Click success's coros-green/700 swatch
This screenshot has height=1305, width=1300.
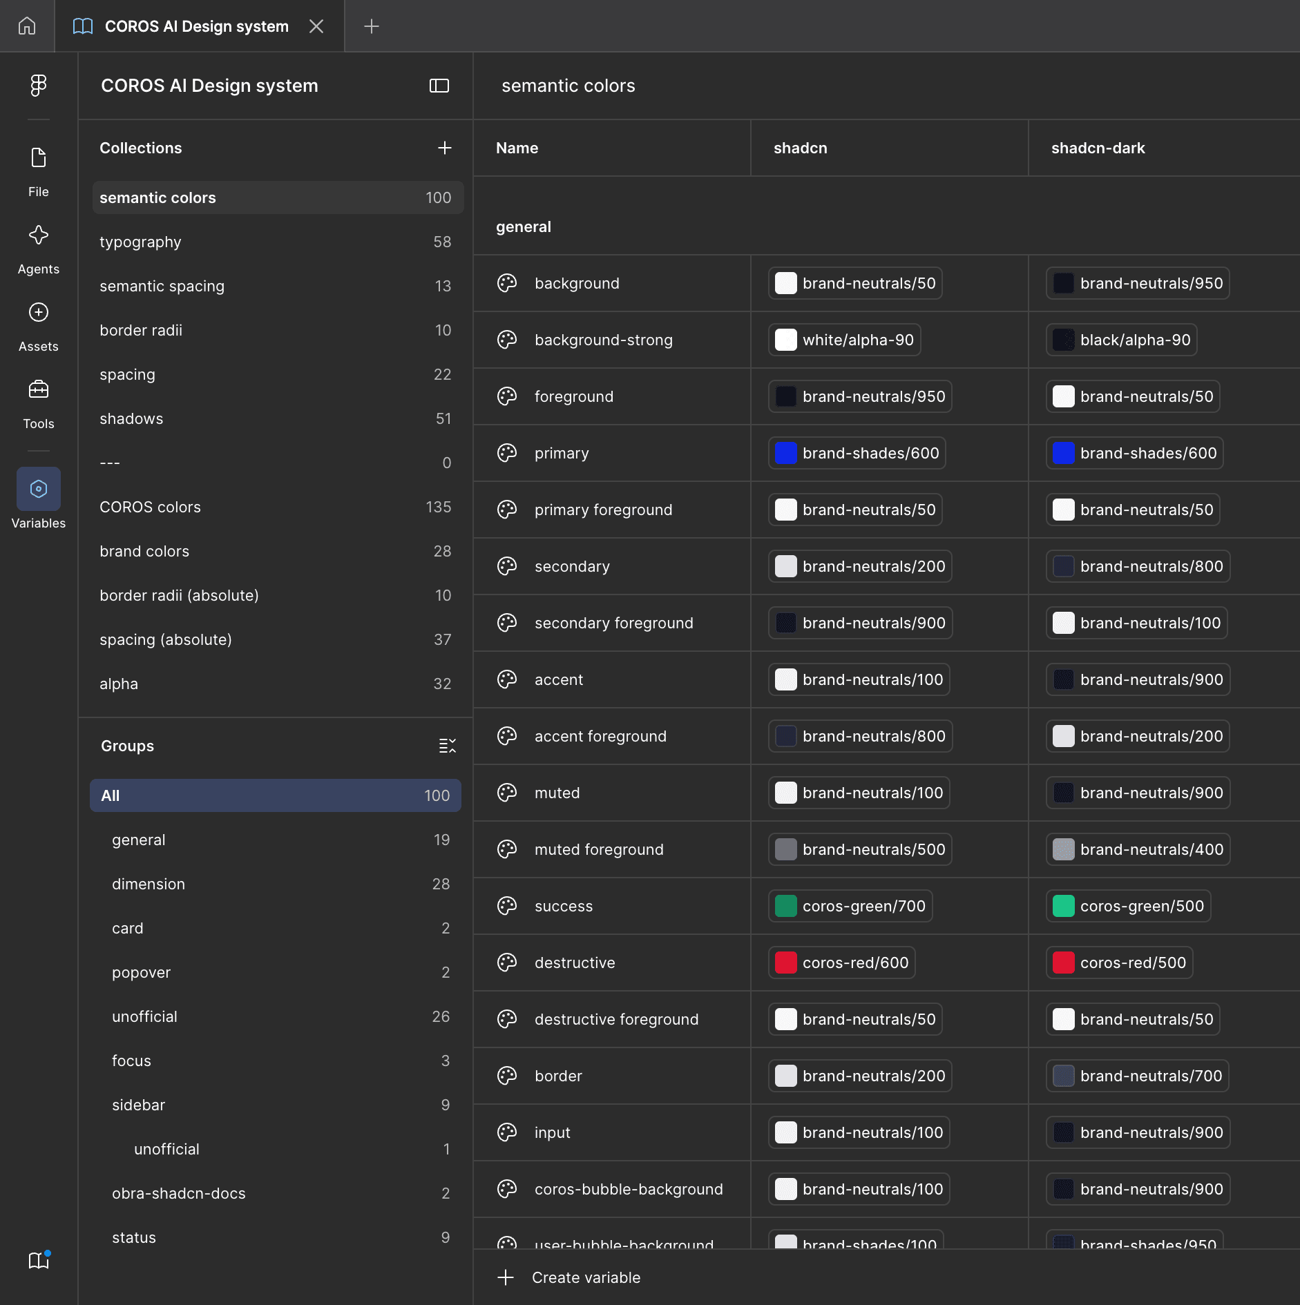pos(786,906)
